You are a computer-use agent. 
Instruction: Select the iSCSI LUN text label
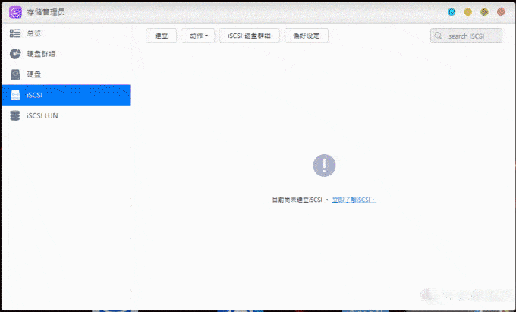click(42, 116)
